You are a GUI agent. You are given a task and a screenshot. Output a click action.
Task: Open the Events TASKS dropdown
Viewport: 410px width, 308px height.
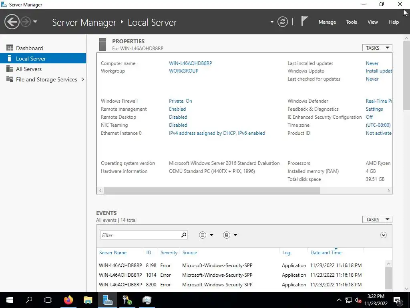[377, 219]
